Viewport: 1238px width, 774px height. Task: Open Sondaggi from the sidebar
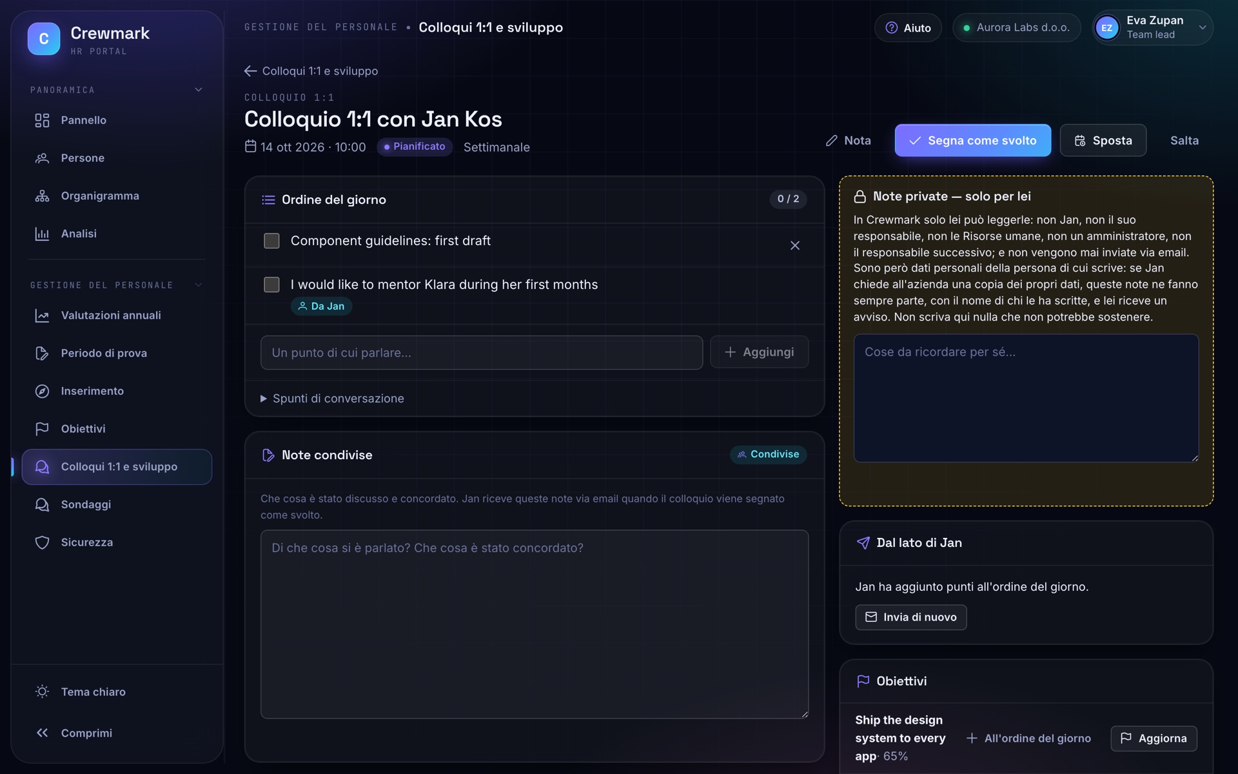click(117, 504)
